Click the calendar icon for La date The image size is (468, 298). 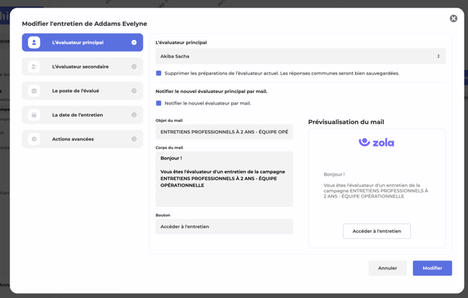click(x=34, y=115)
